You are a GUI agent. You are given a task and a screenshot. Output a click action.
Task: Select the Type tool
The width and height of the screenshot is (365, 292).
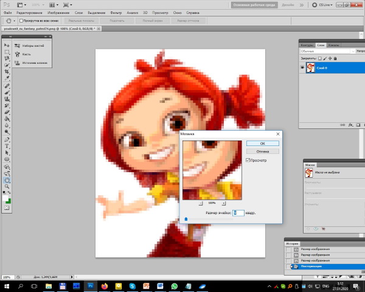[7, 146]
